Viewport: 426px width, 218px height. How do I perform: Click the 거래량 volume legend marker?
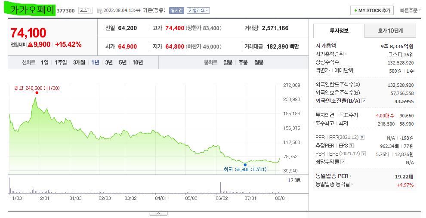click(x=289, y=180)
